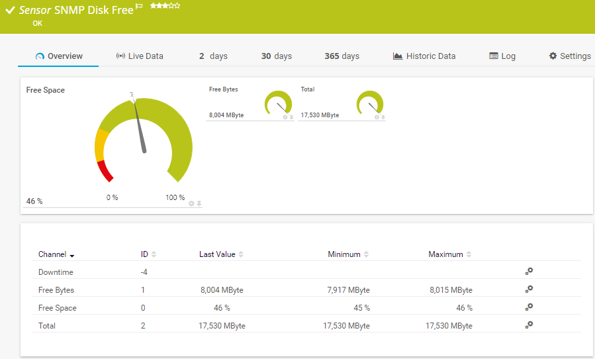Open settings gear on Free Space gauge
595x359 pixels.
coord(191,203)
